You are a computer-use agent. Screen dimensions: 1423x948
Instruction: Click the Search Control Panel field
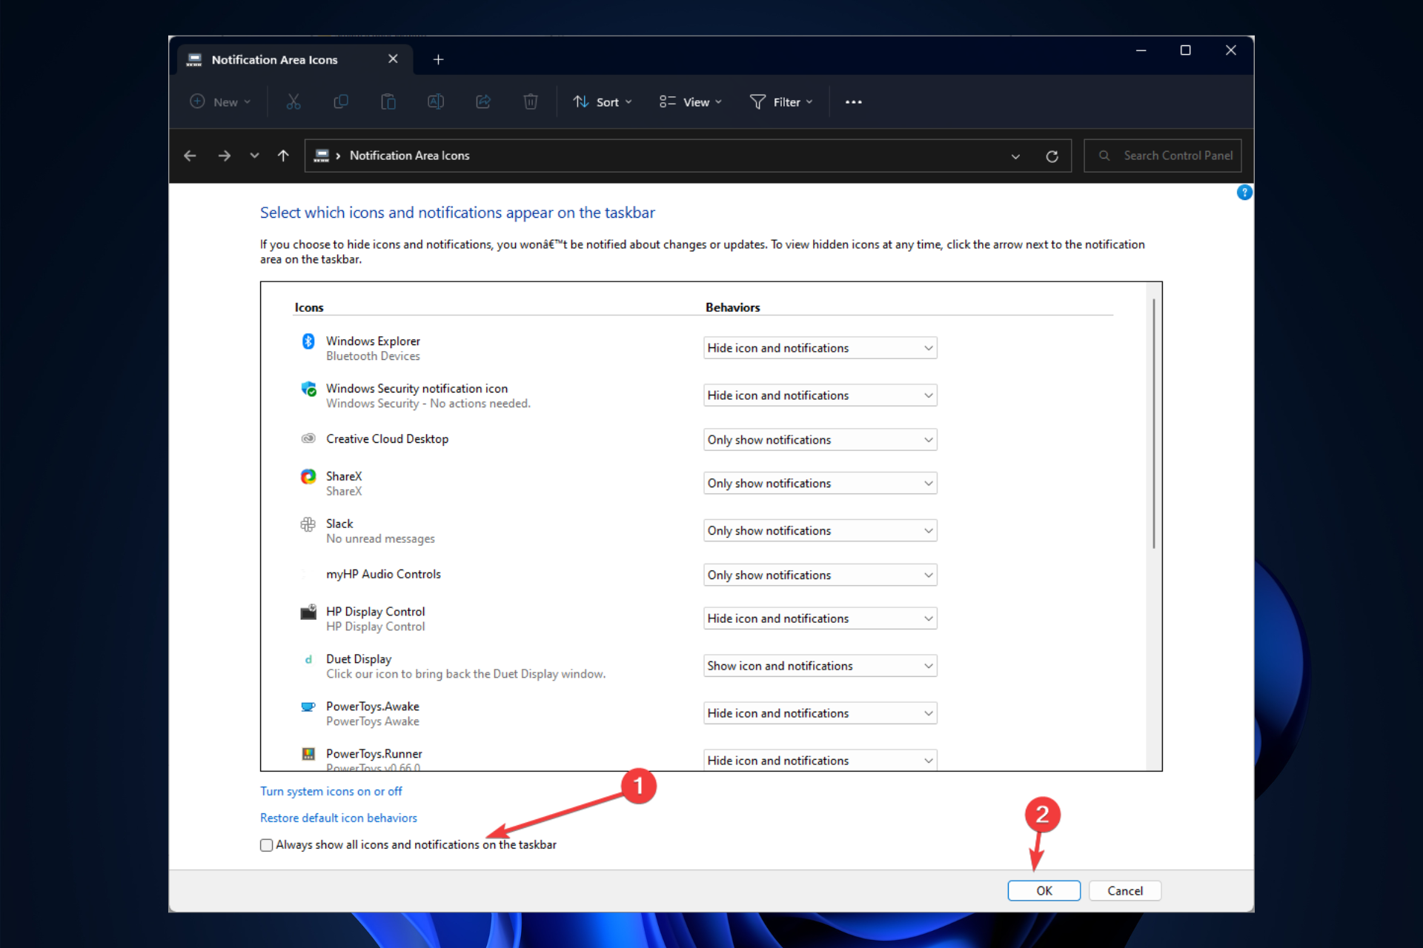1162,156
